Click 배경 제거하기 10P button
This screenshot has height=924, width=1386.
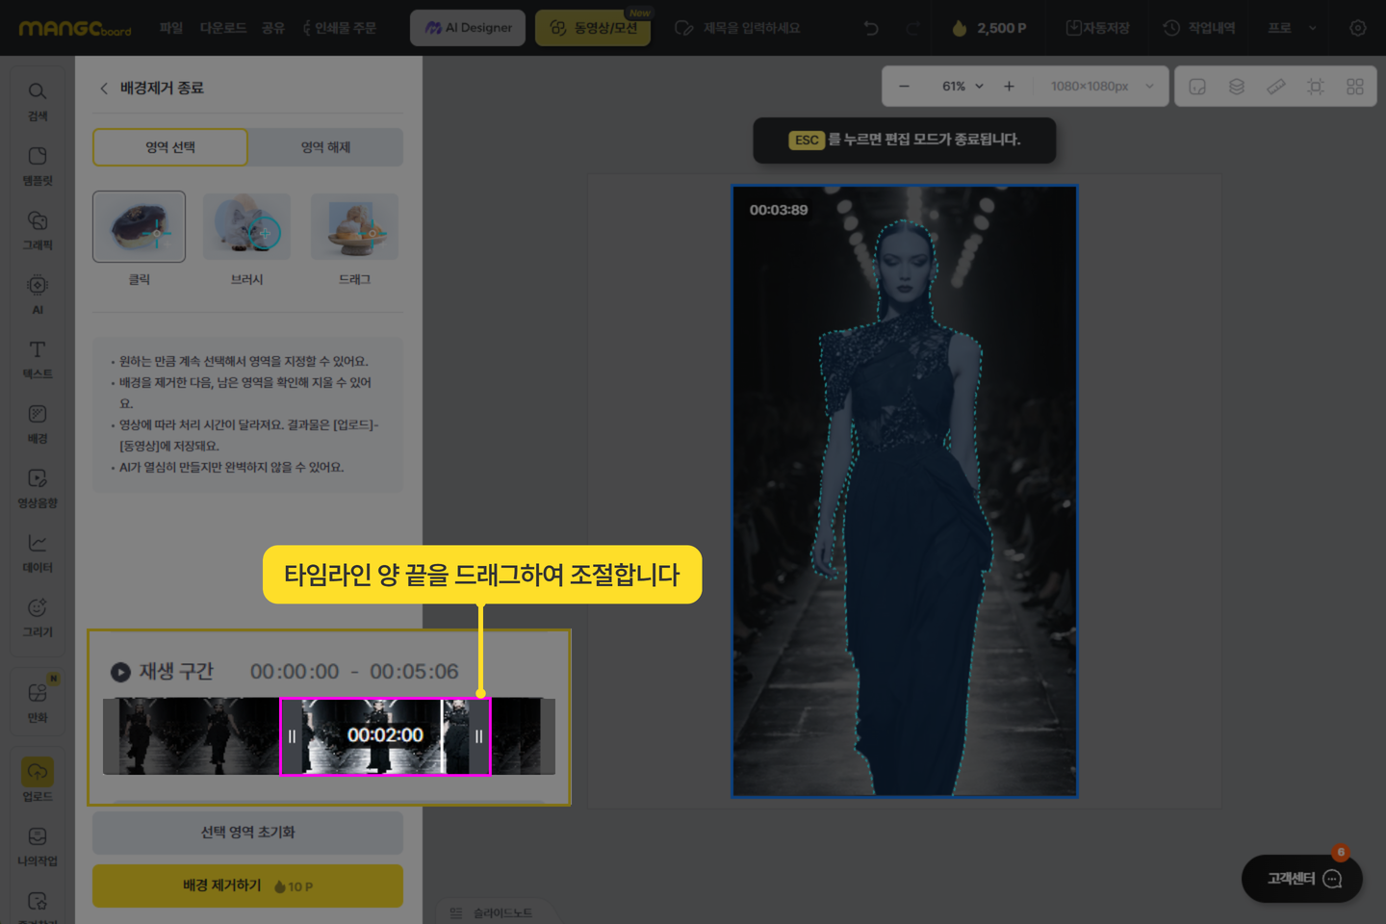(x=247, y=885)
